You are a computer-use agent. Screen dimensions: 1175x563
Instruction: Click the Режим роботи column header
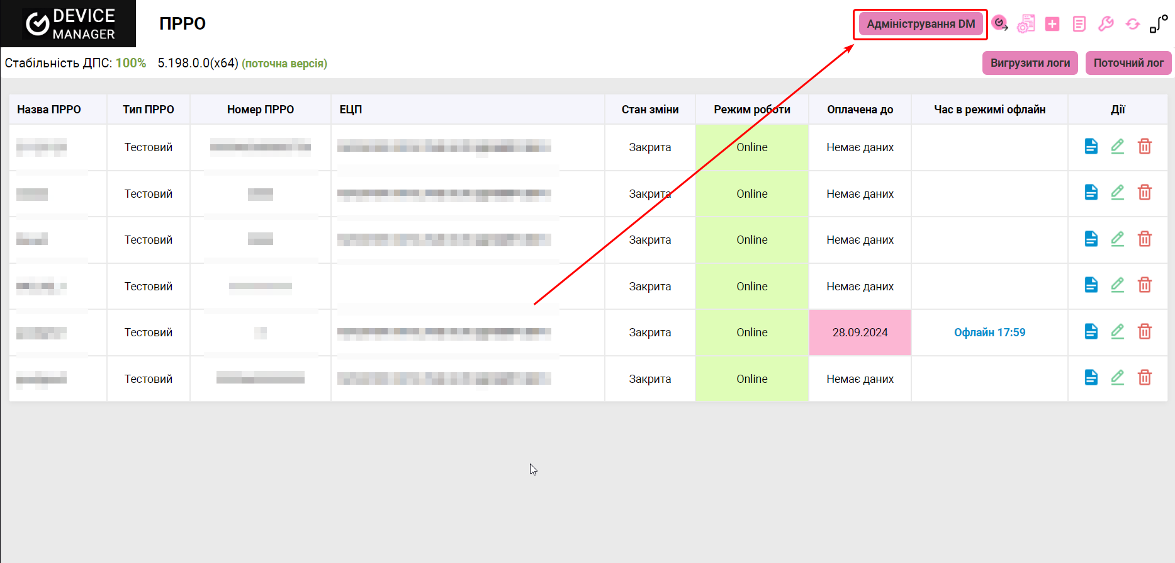pos(752,110)
